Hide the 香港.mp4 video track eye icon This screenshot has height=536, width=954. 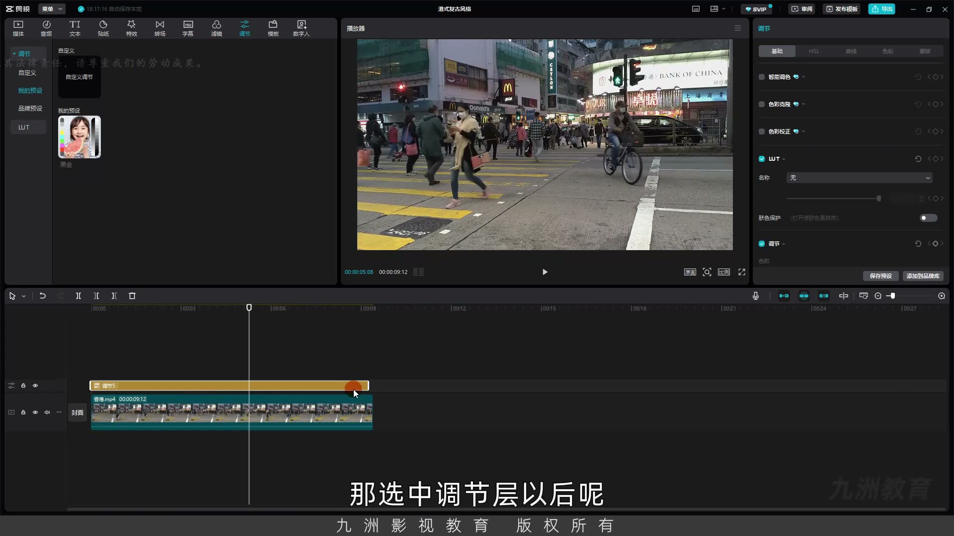point(35,412)
